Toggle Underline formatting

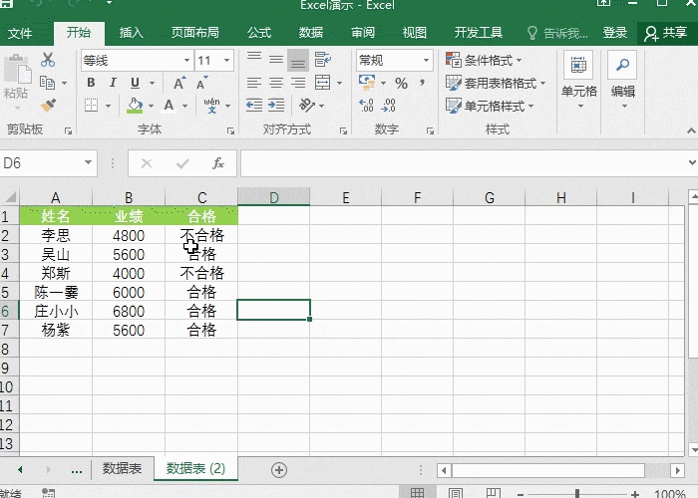pyautogui.click(x=135, y=83)
